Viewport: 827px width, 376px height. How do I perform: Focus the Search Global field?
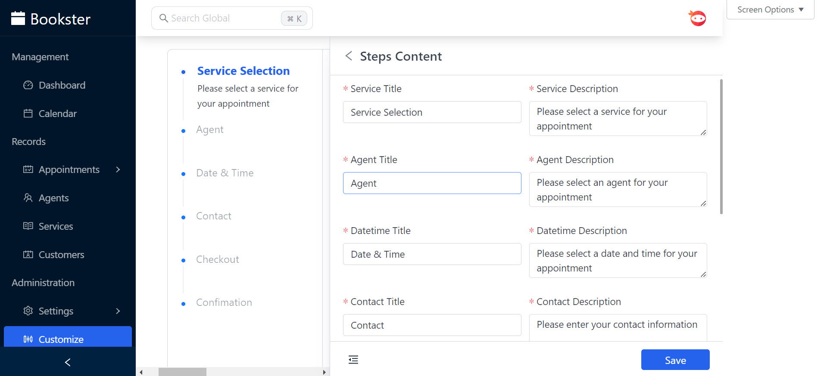click(x=224, y=18)
